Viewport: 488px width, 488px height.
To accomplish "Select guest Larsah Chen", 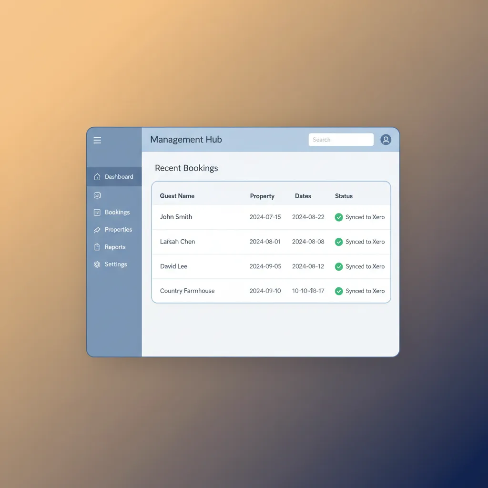I will pyautogui.click(x=177, y=242).
